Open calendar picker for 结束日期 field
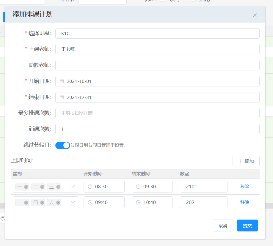 point(62,97)
